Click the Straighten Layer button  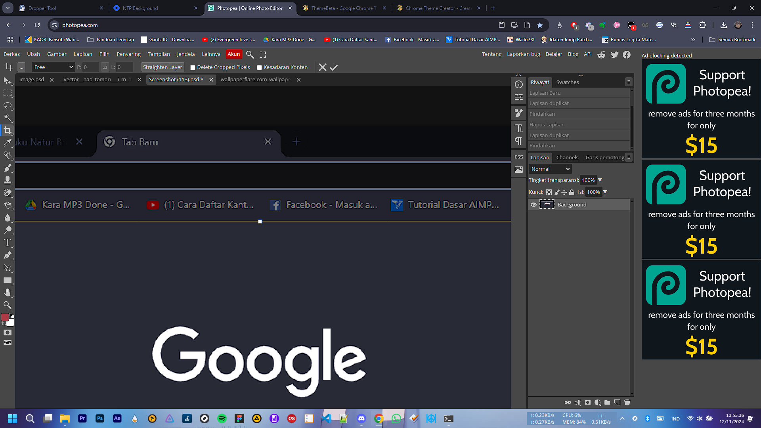pyautogui.click(x=163, y=67)
